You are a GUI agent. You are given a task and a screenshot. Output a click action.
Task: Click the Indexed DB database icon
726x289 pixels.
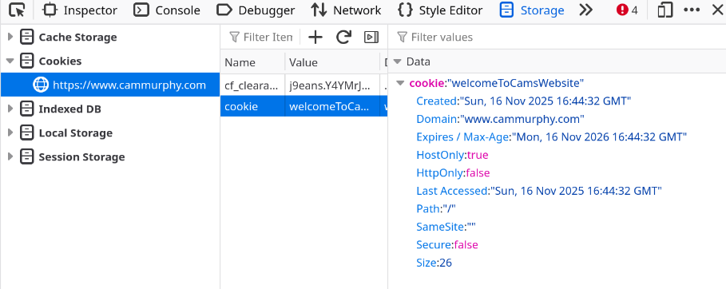point(27,109)
